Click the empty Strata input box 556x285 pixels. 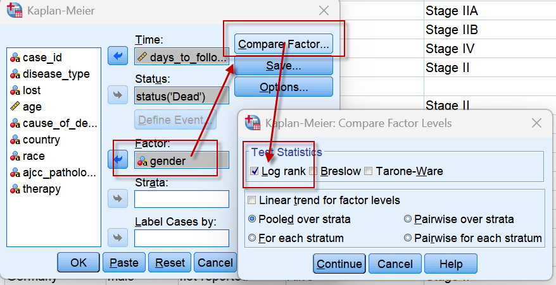[182, 199]
